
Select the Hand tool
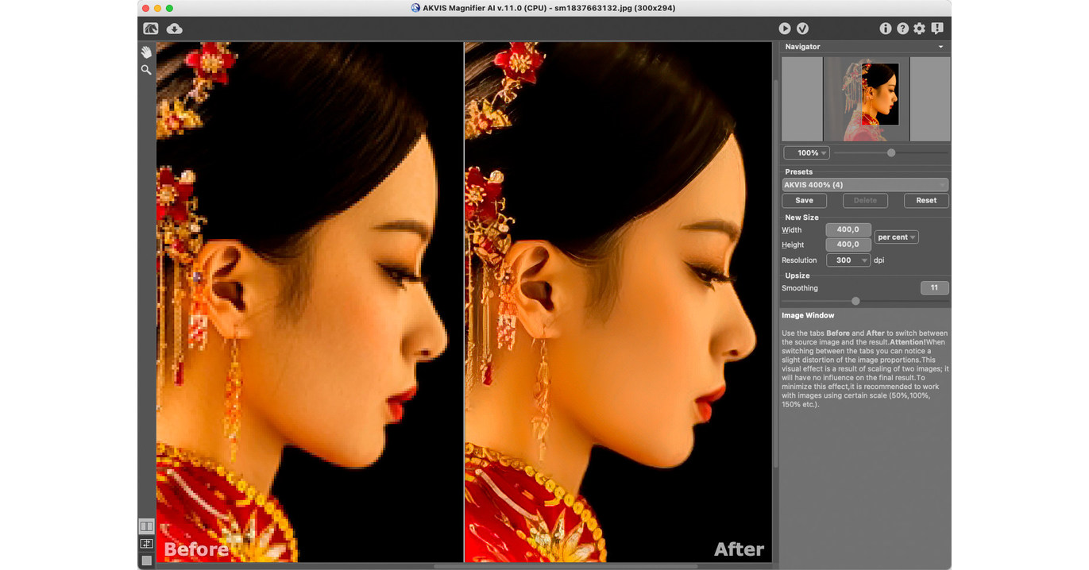tap(145, 51)
